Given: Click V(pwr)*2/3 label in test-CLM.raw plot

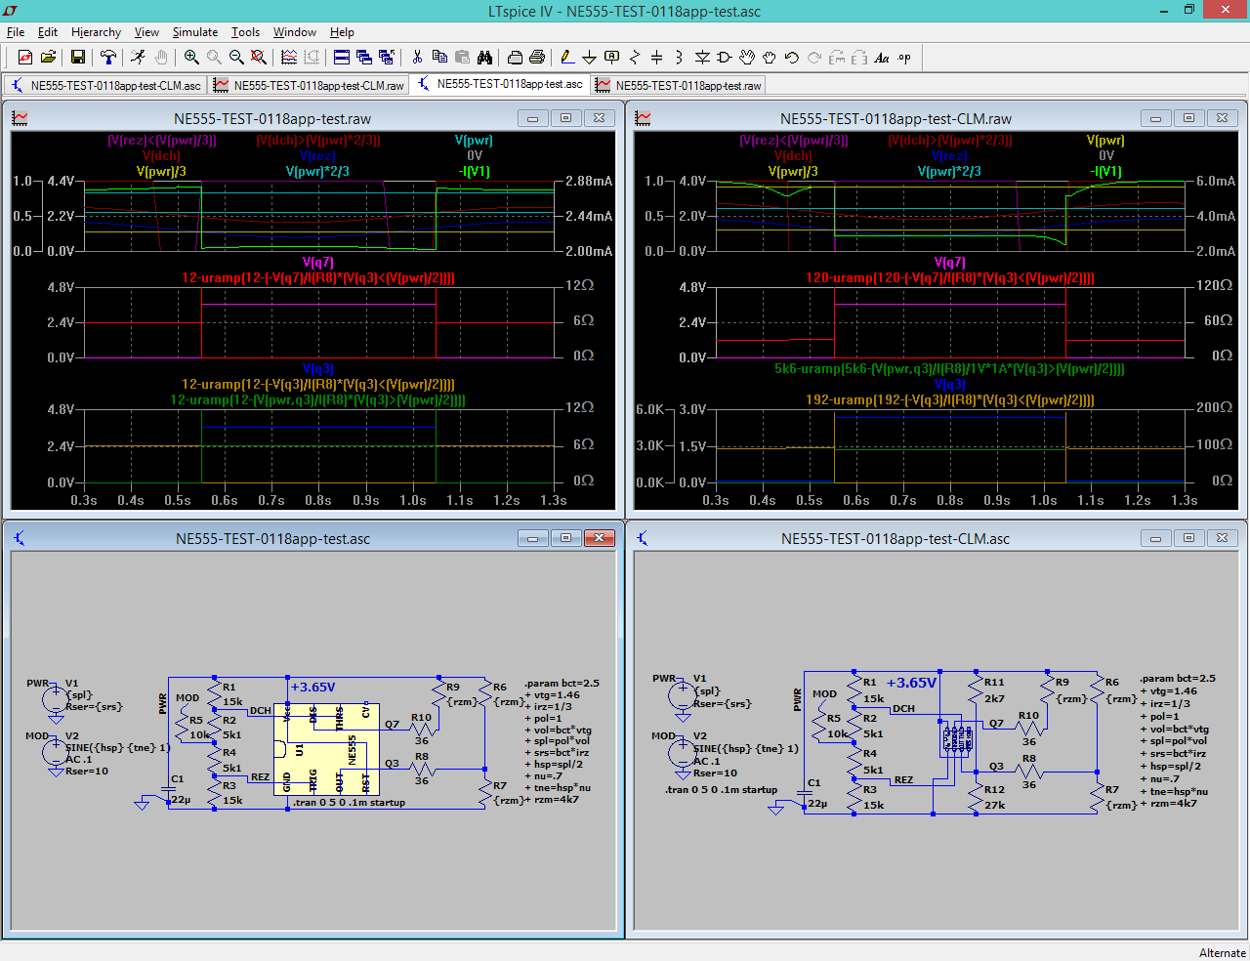Looking at the screenshot, I should 949,172.
